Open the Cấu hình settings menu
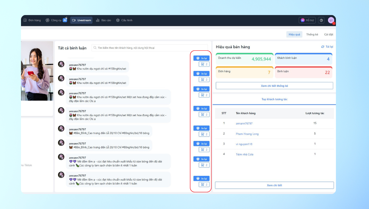This screenshot has height=209, width=369. [x=124, y=20]
